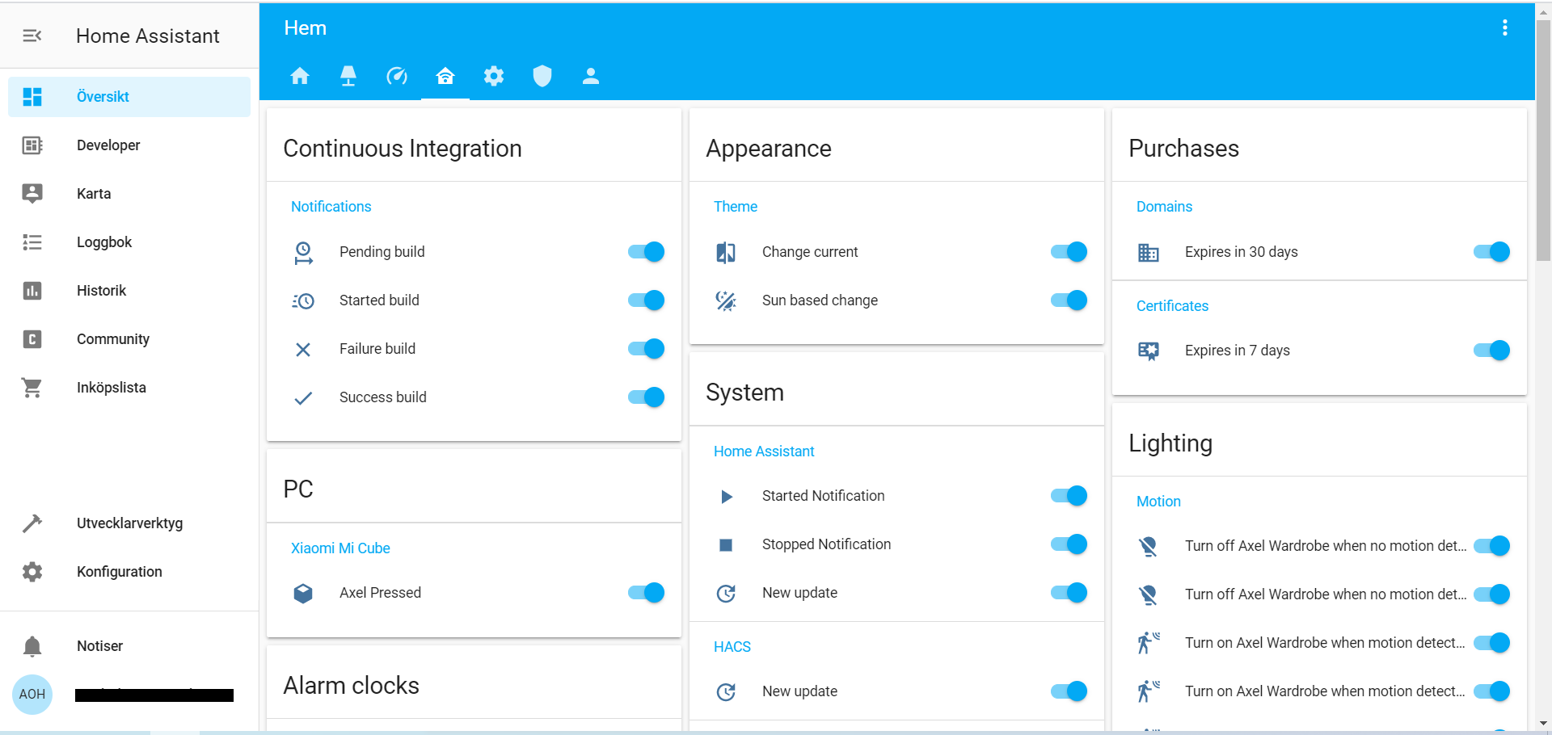Select the person tab icon in the header
This screenshot has width=1552, height=735.
point(591,76)
